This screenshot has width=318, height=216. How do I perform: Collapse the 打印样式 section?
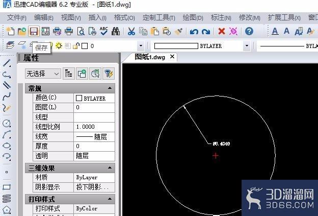[110, 199]
